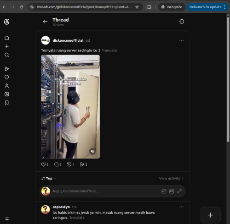Open the circular more options icon beside Thread header

coord(182,22)
